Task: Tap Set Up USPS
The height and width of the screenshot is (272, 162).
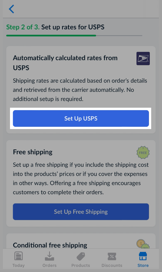Action: [81, 119]
